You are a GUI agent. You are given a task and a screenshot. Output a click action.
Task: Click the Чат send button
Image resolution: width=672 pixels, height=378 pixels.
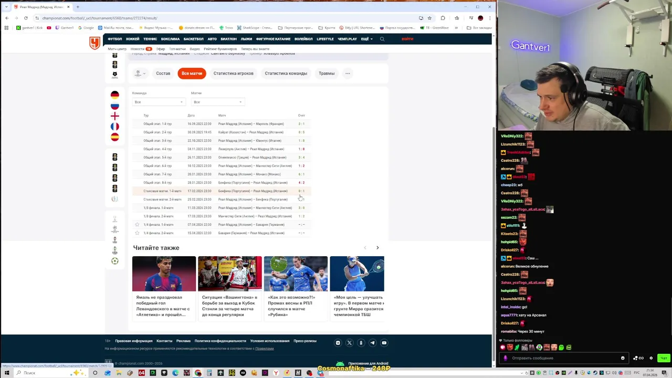(664, 358)
